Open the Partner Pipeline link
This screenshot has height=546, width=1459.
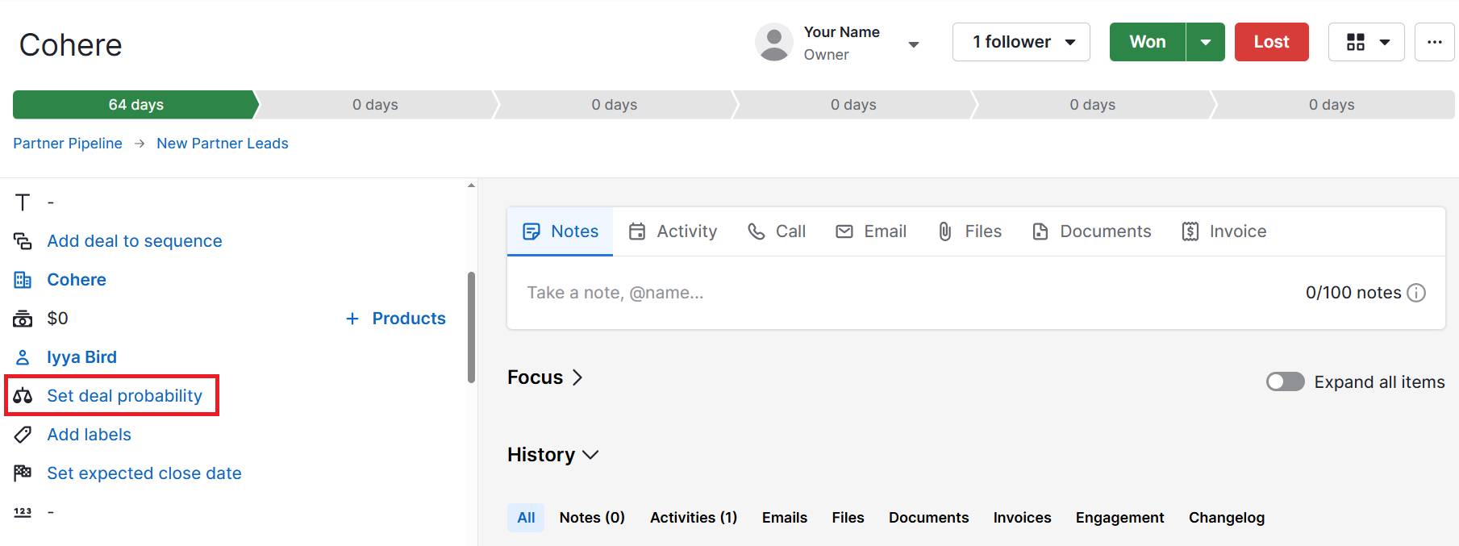click(68, 144)
